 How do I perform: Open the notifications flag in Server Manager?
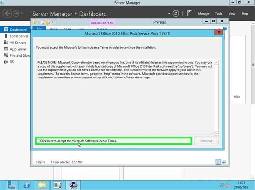click(x=189, y=13)
